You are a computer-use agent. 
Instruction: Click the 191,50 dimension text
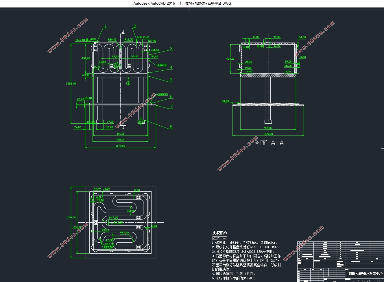click(x=91, y=122)
